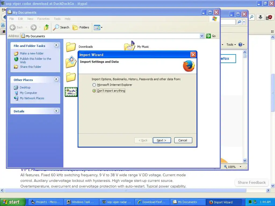The height and width of the screenshot is (206, 275).
Task: Go up one folder level icon
Action: click(x=46, y=27)
